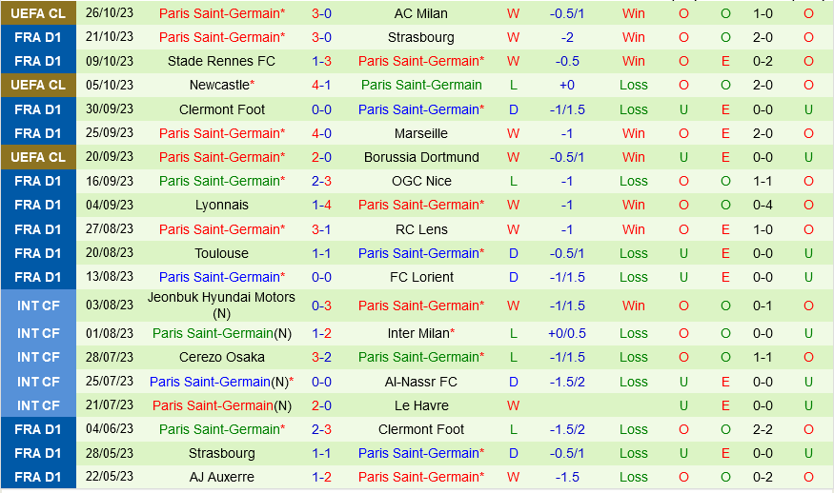Open Jeonbuk Hyundai Motors team link
Viewport: 834px width, 493px height.
coord(221,298)
